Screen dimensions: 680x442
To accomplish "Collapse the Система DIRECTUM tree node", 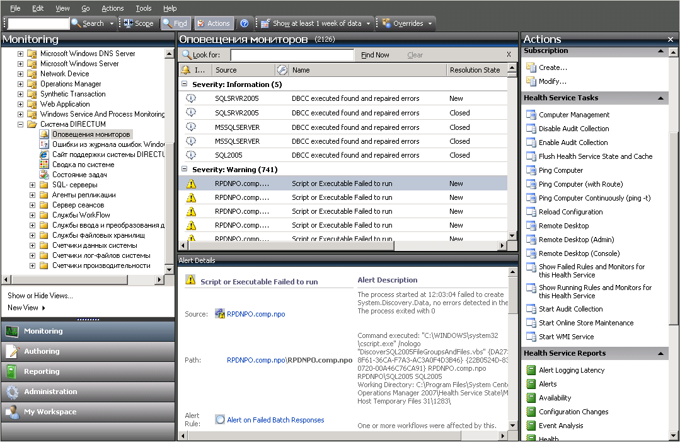I will coord(20,124).
